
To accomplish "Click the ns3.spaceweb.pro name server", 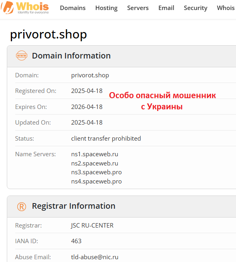I will pos(97,172).
